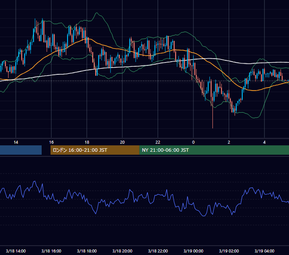This screenshot has width=289, height=255.
Task: Select the 3/19 02:00 time label
Action: (229, 251)
